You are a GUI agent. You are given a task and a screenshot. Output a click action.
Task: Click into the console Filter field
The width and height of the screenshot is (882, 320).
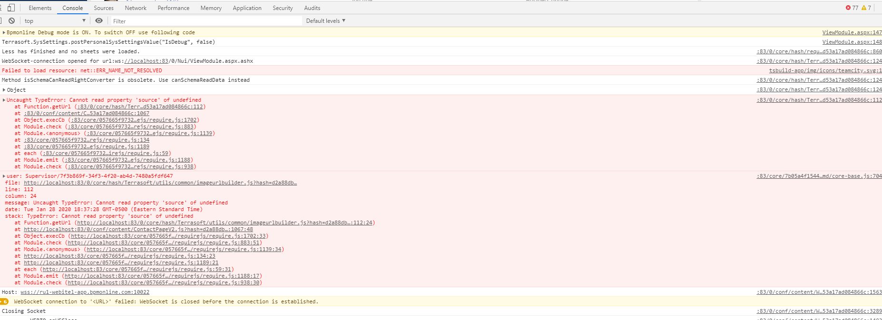(206, 21)
